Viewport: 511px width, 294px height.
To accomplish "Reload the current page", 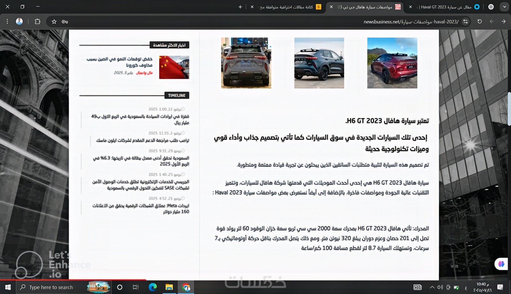I will (479, 21).
